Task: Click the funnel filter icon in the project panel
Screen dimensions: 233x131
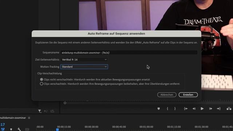Action: coord(40,111)
